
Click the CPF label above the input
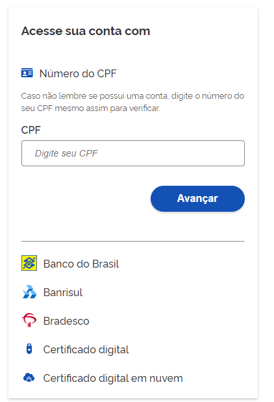click(x=31, y=130)
